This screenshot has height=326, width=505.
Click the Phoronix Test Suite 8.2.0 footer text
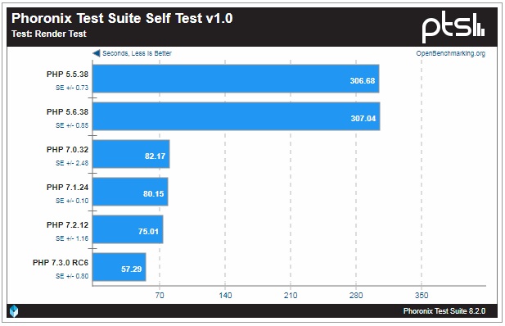pos(444,310)
